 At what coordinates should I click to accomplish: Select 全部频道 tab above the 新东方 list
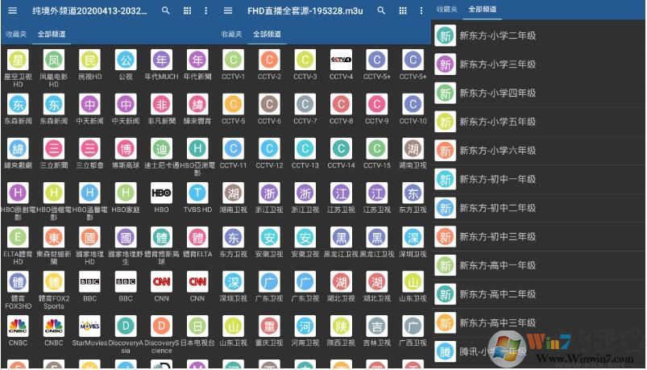click(x=483, y=9)
